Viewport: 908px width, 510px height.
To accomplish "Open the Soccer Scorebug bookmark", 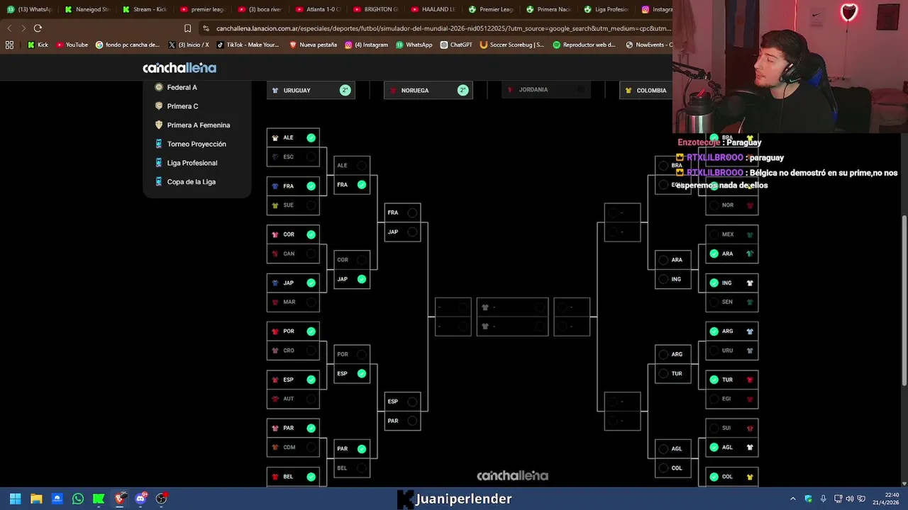I will click(512, 45).
